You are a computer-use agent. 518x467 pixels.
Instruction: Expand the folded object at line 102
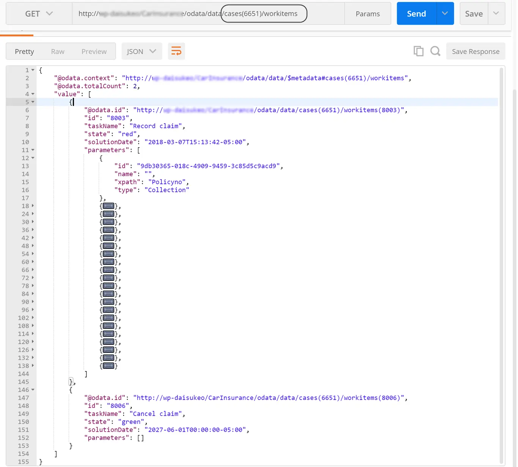pyautogui.click(x=33, y=318)
